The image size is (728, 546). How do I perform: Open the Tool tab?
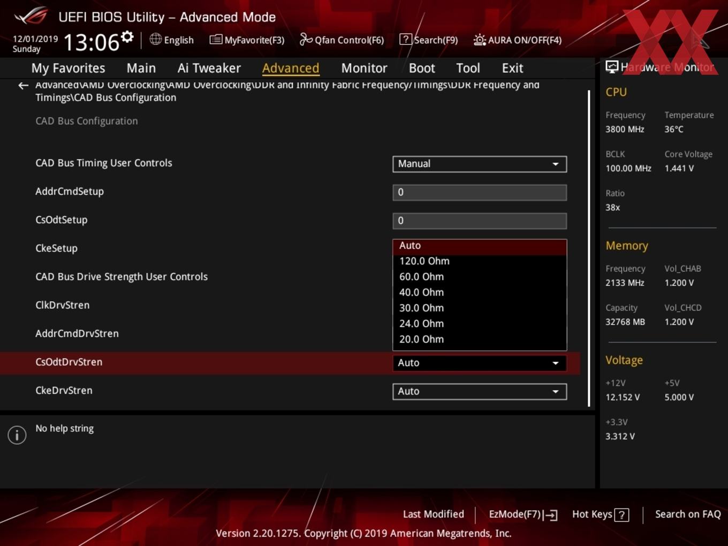tap(468, 69)
